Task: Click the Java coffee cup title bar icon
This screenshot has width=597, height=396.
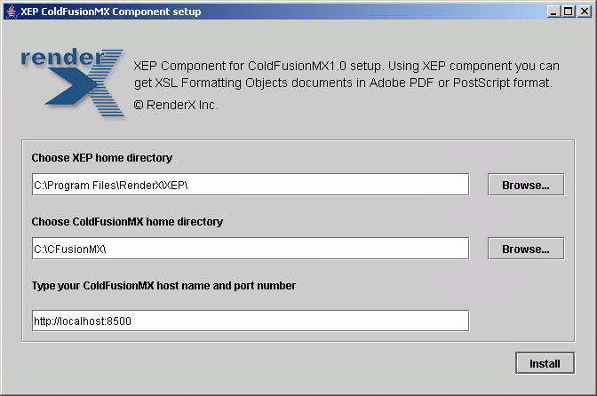Action: [x=12, y=12]
